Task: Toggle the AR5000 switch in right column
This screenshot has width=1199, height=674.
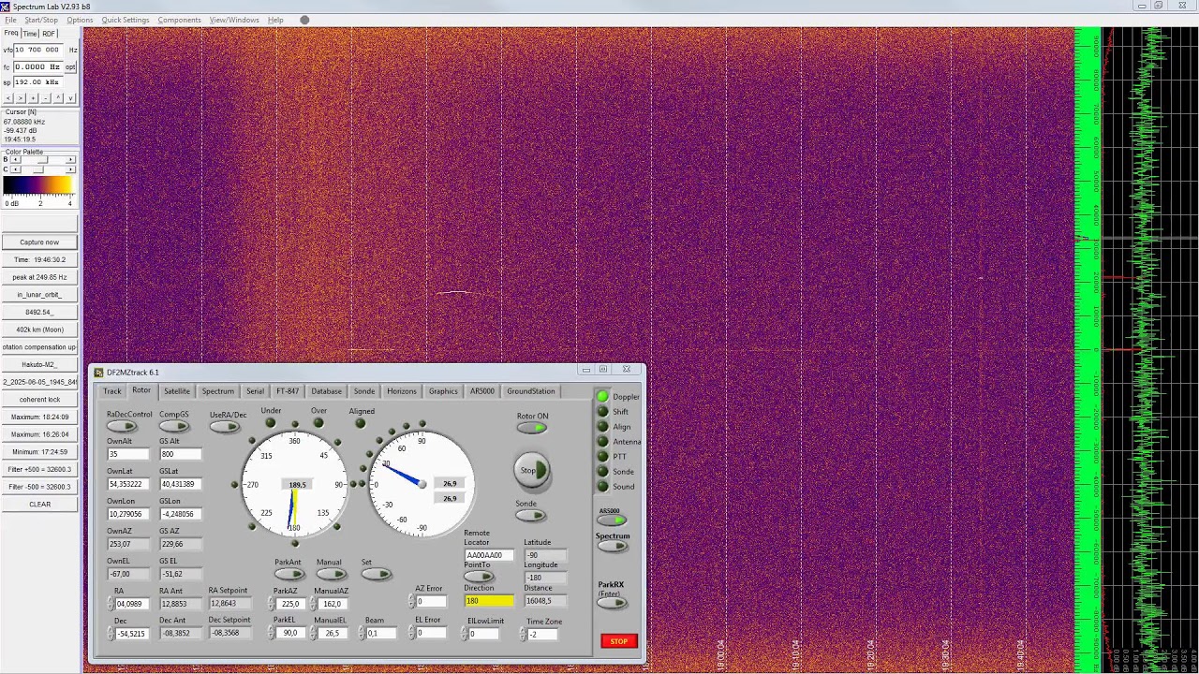Action: click(612, 520)
